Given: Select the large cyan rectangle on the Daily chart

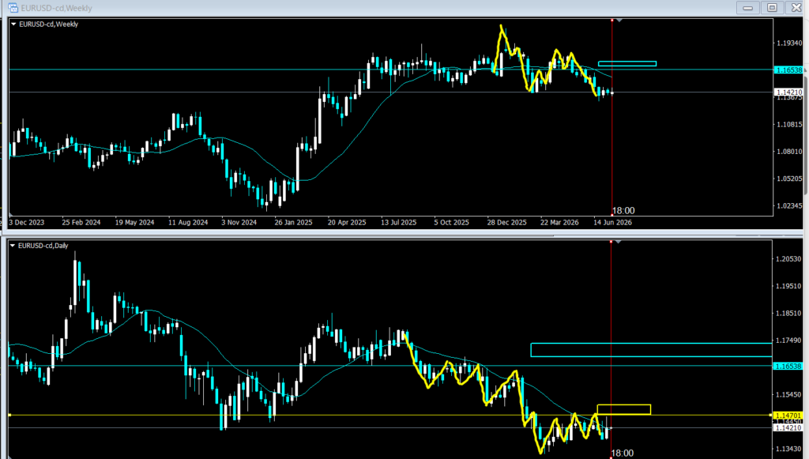Looking at the screenshot, I should click(652, 350).
